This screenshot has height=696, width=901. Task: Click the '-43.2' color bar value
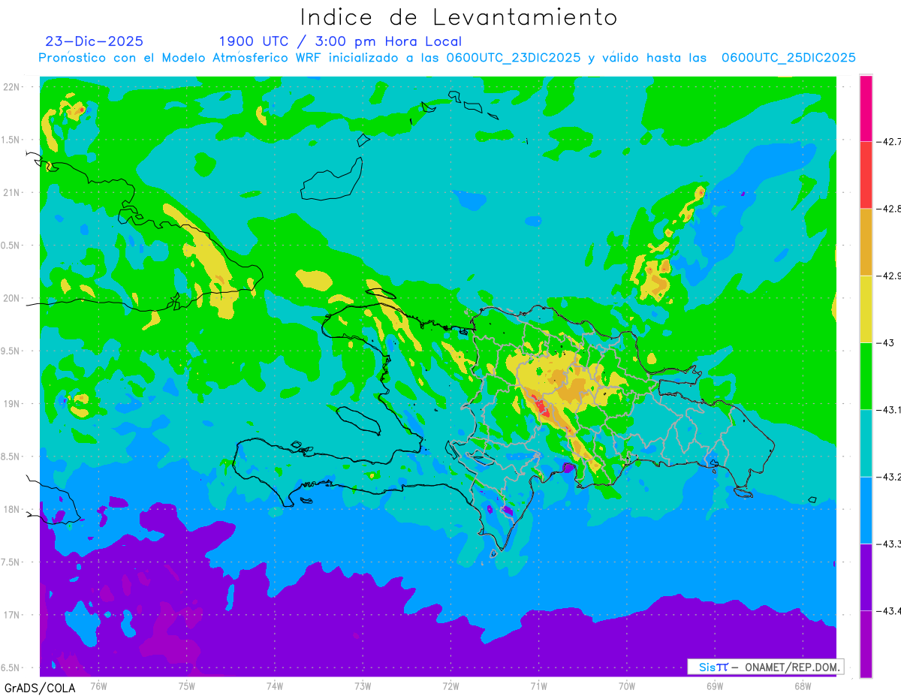click(x=888, y=477)
